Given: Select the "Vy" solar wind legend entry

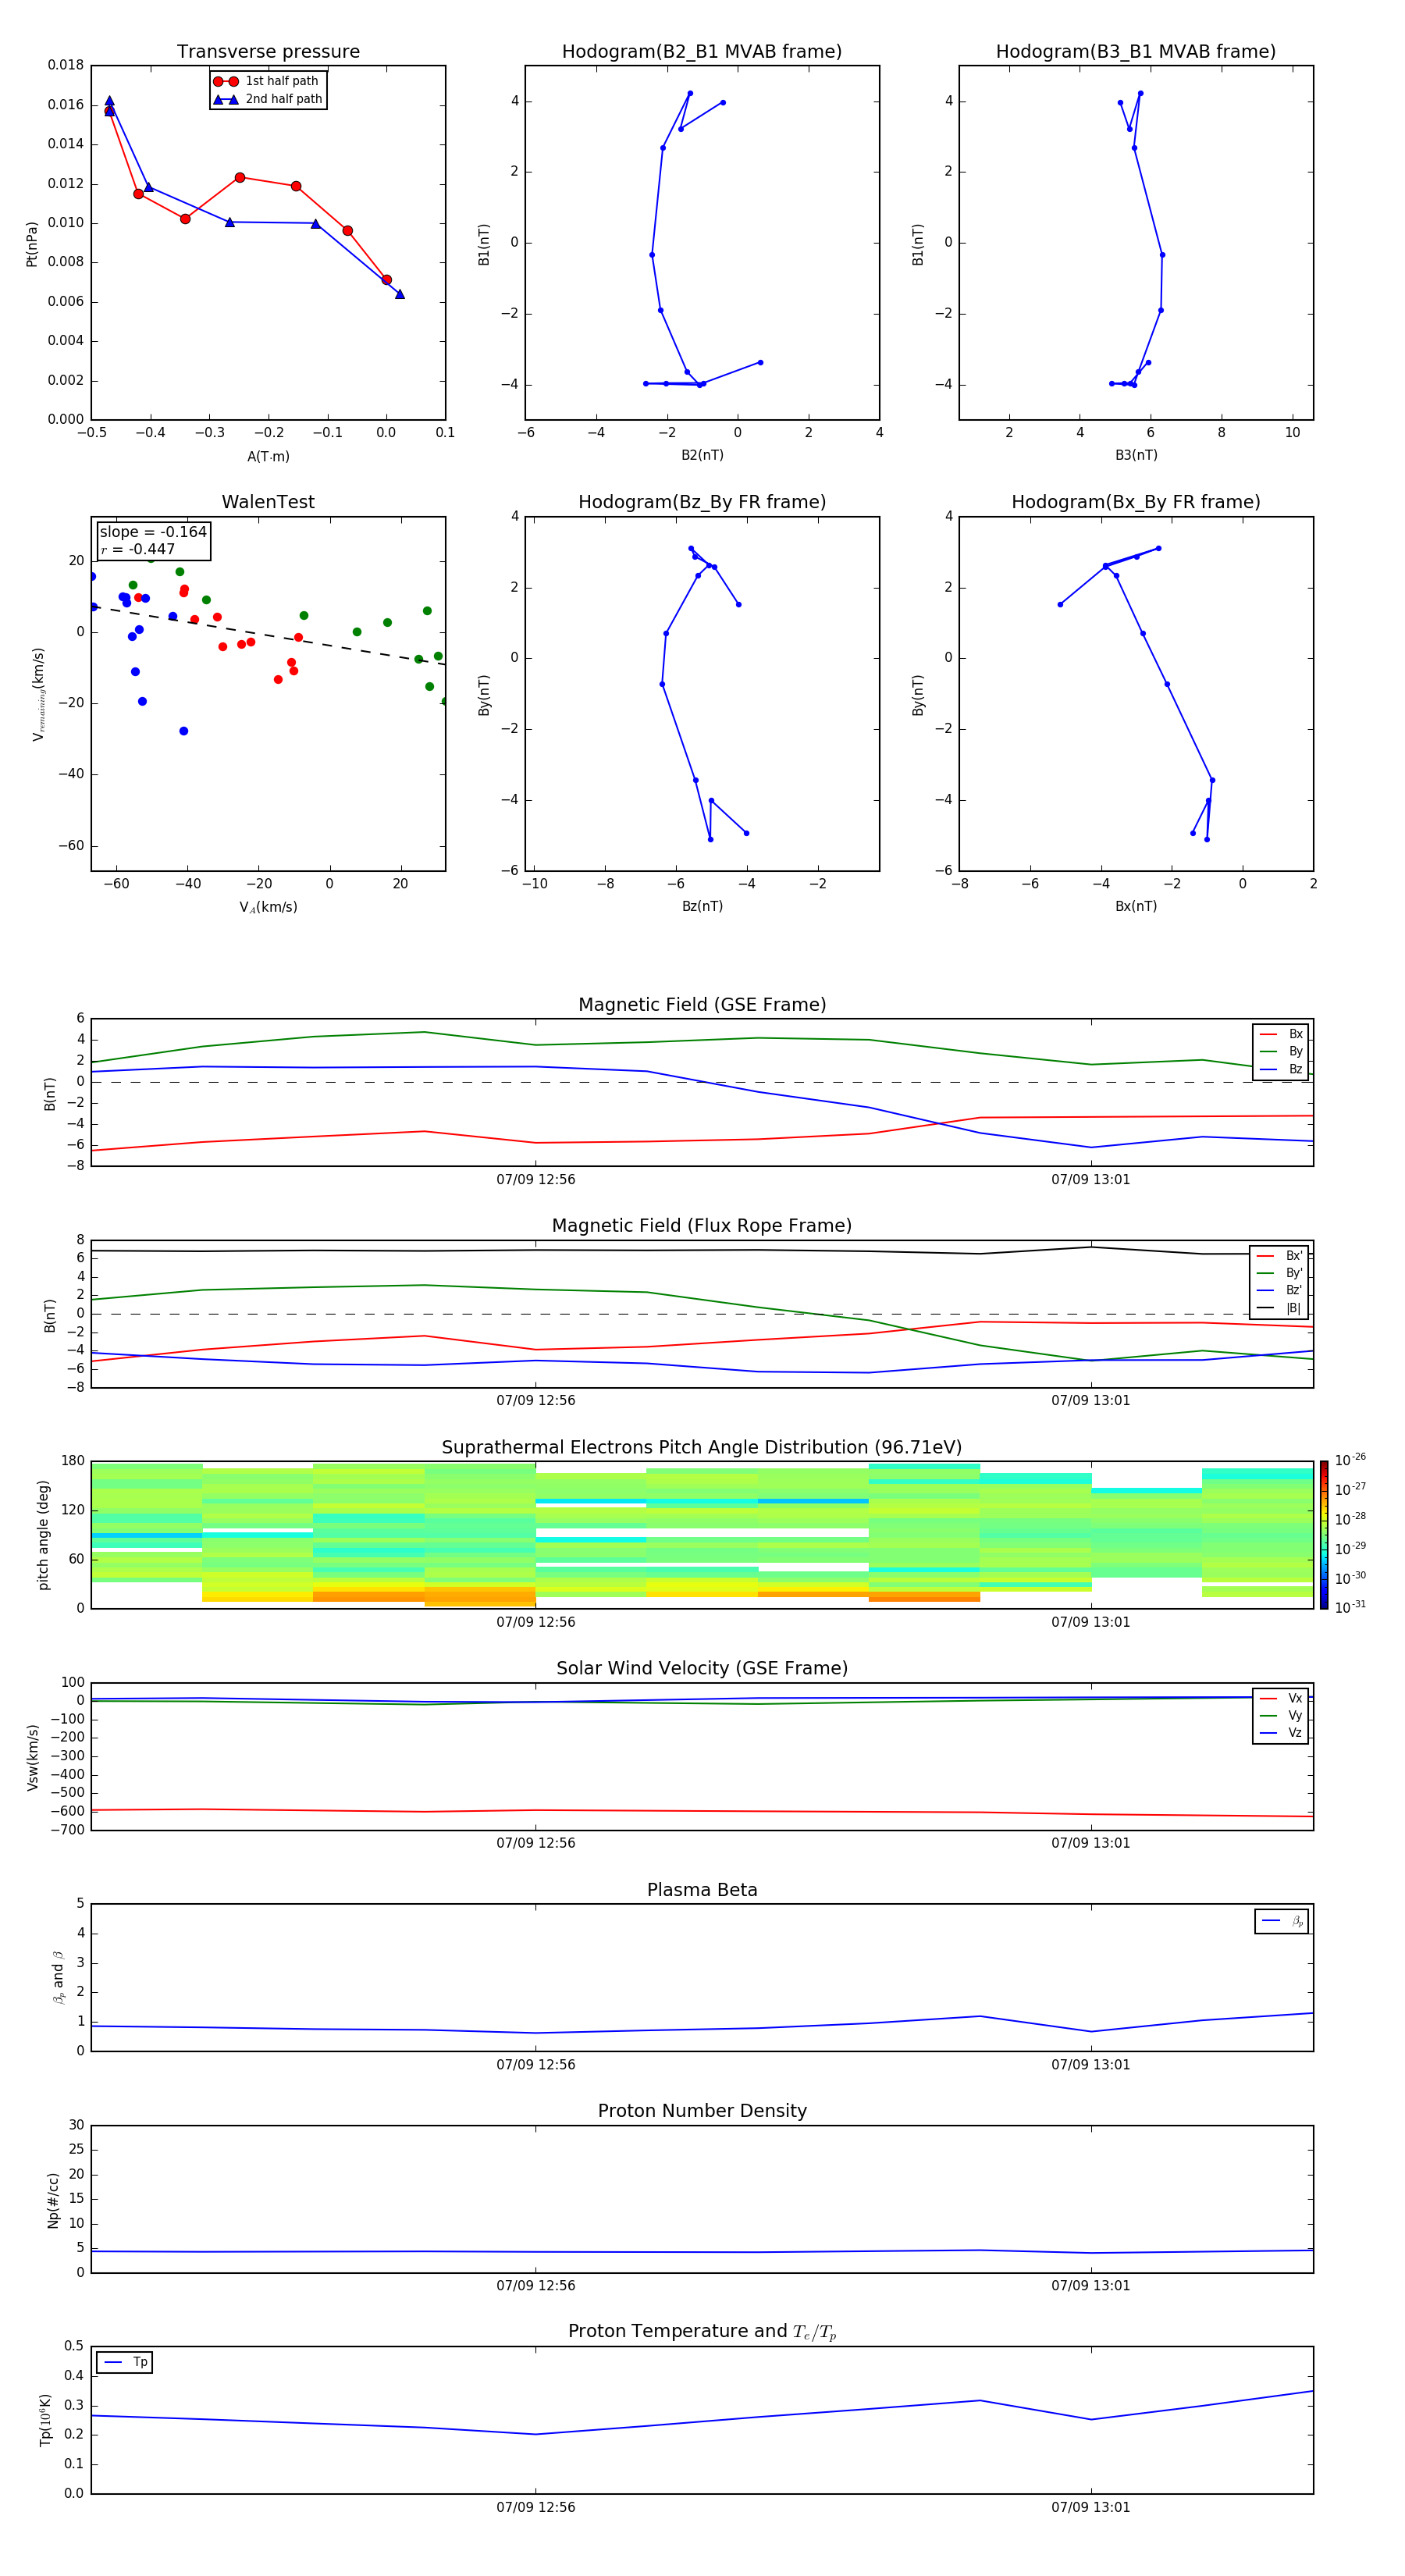Looking at the screenshot, I should click(x=1281, y=1716).
